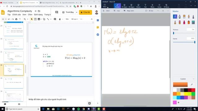Activate Magic select in Paint 3D

point(129,11)
